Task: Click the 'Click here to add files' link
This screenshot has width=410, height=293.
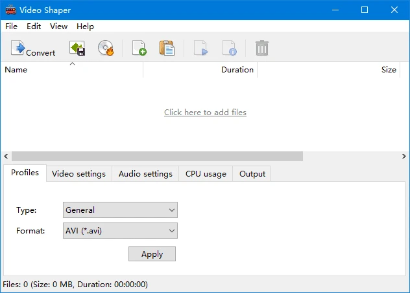Action: 205,113
